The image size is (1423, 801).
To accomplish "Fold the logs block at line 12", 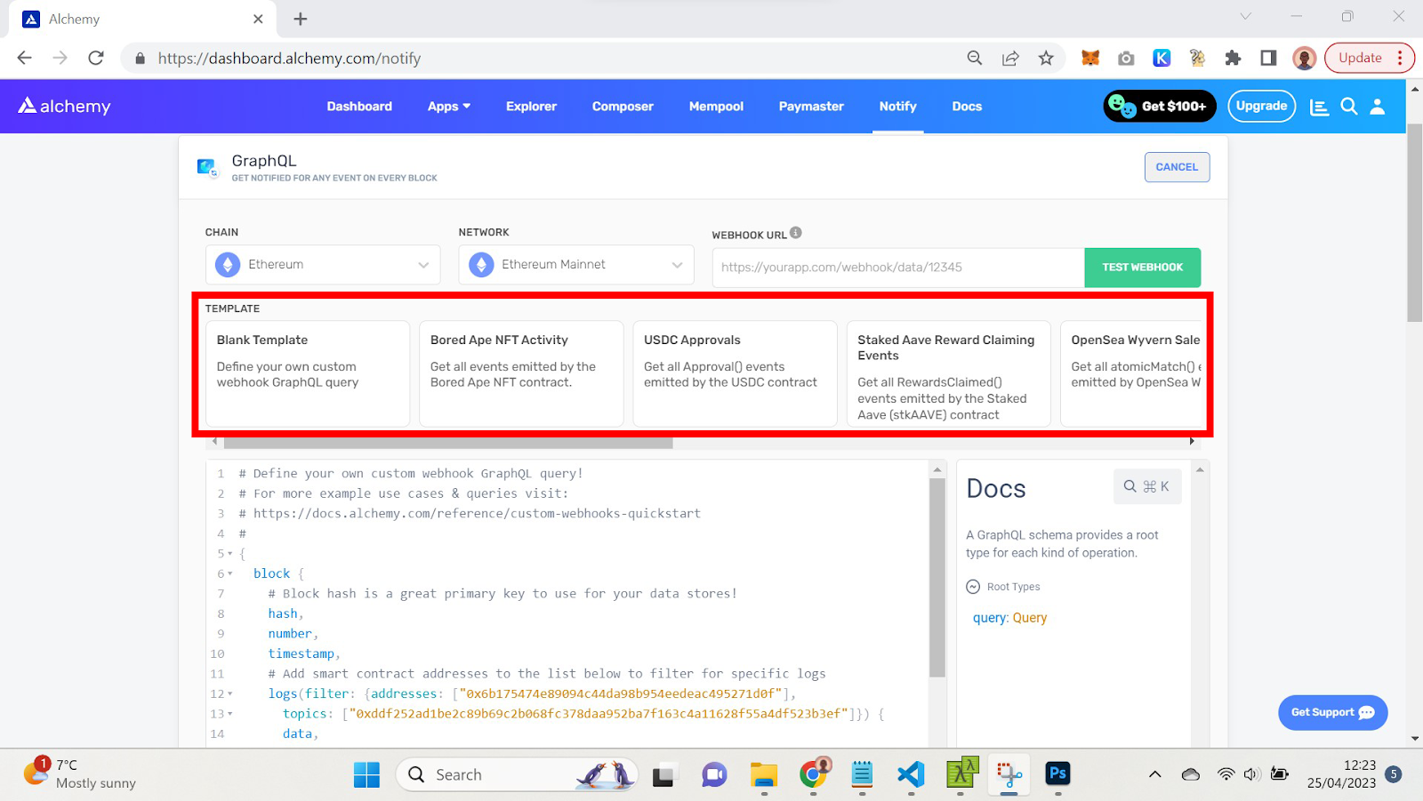I will (230, 693).
